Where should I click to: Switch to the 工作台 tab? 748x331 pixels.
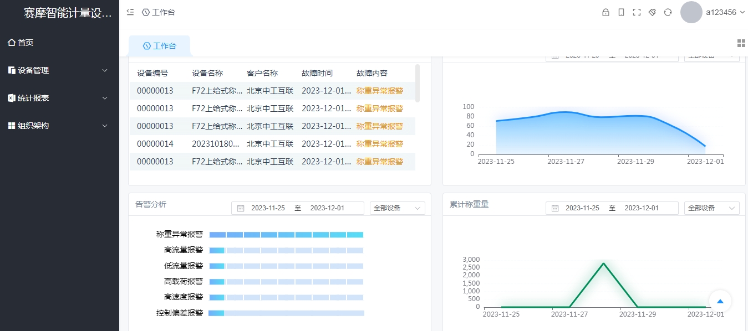click(x=159, y=46)
